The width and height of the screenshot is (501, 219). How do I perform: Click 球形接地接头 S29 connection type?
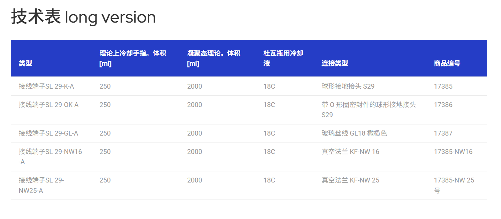[348, 86]
